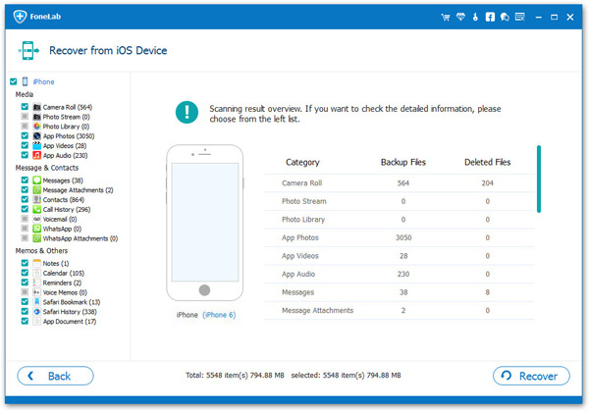Select Message Attachments (2) in sidebar
589x411 pixels.
[x=79, y=190]
